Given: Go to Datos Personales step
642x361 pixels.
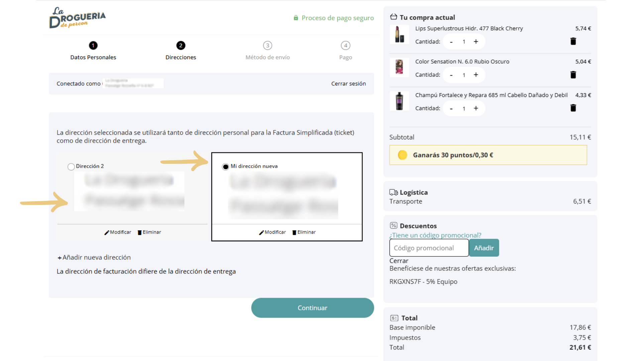Looking at the screenshot, I should tap(93, 45).
